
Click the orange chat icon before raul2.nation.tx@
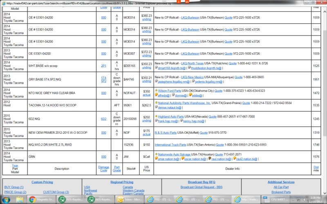pyautogui.click(x=235, y=158)
